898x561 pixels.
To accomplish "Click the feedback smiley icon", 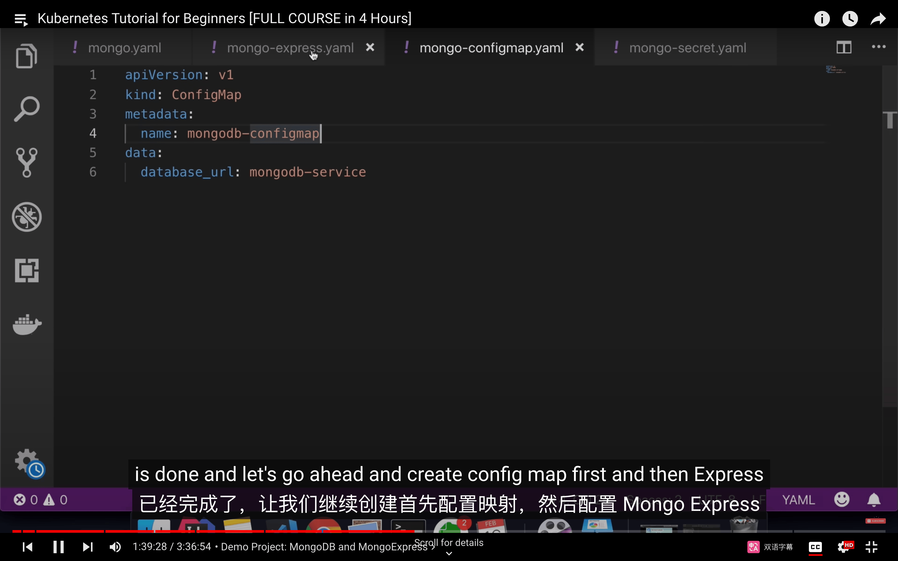I will [x=842, y=499].
